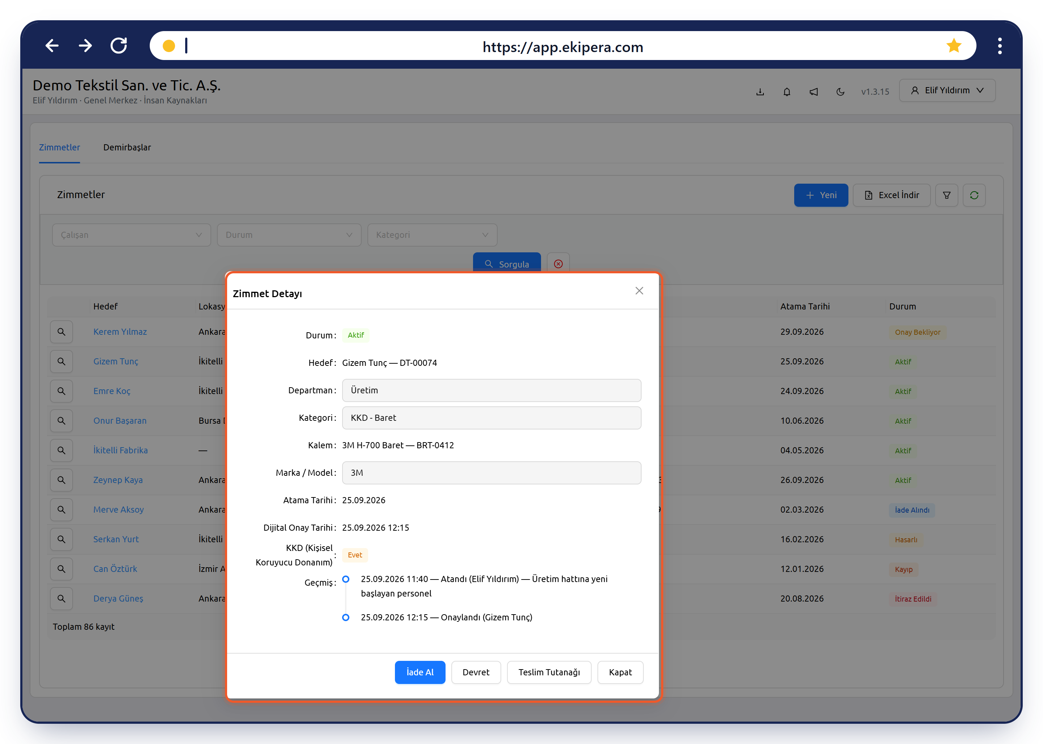Click the Excel İndir button

pyautogui.click(x=891, y=195)
